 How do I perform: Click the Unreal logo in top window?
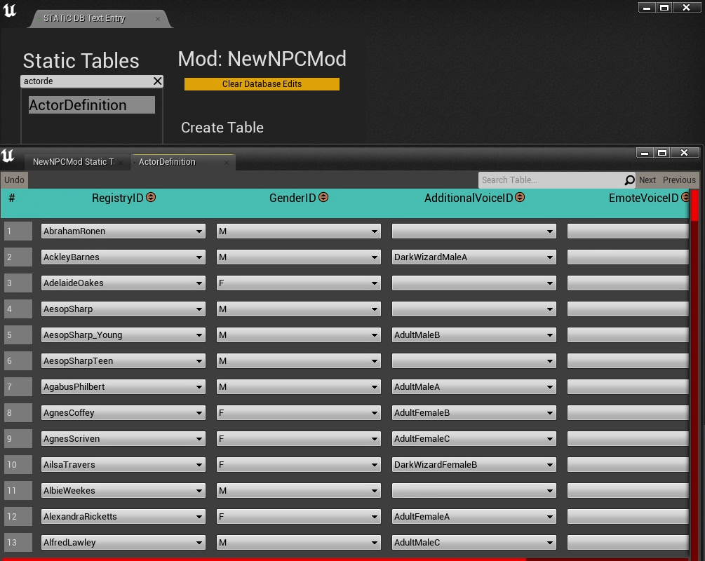click(9, 11)
